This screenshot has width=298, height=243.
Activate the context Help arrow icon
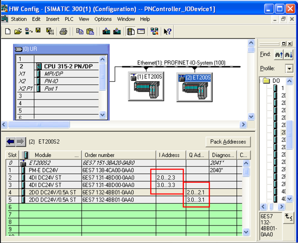pos(168,31)
